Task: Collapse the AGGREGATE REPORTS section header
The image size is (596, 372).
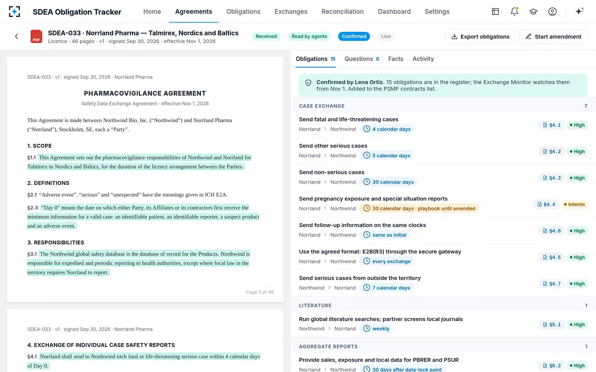Action: (x=443, y=346)
